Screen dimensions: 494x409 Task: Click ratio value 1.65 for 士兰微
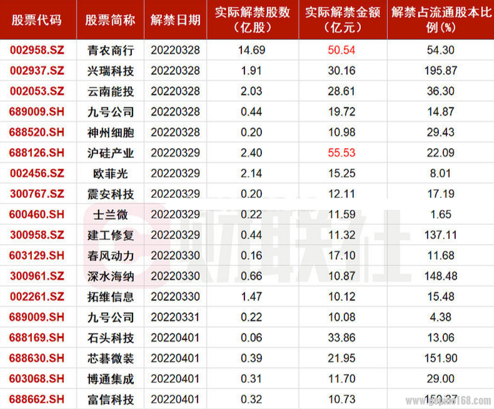coord(441,215)
